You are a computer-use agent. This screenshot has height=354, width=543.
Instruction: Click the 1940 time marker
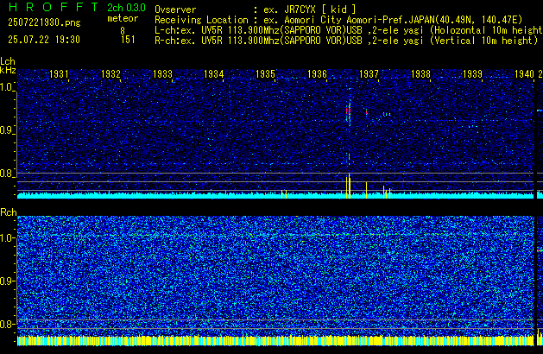pyautogui.click(x=524, y=74)
